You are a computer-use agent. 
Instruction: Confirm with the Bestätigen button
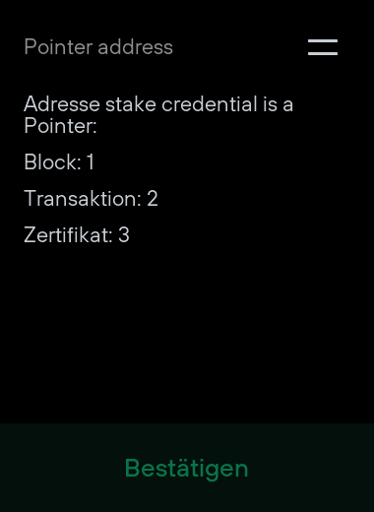click(x=186, y=468)
